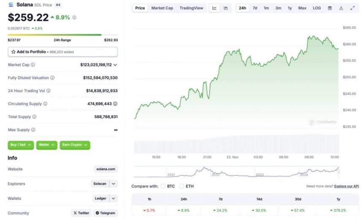Add Solana to Portfolio
Viewport: 363px width, 220px height.
click(62, 52)
